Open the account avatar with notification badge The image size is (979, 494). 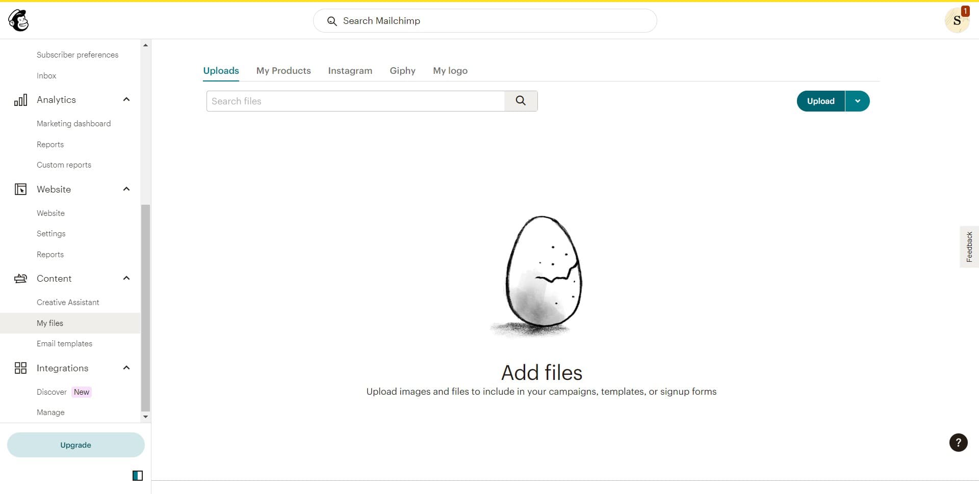(957, 20)
